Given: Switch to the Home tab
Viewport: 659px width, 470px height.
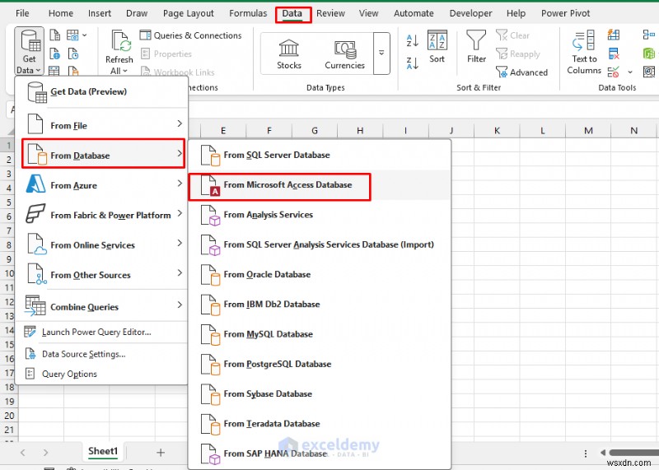Looking at the screenshot, I should (60, 13).
